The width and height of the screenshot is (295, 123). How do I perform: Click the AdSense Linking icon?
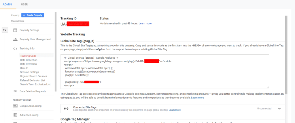point(15,115)
